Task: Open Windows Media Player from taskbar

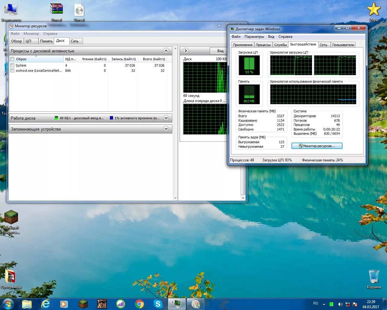Action: click(x=64, y=304)
